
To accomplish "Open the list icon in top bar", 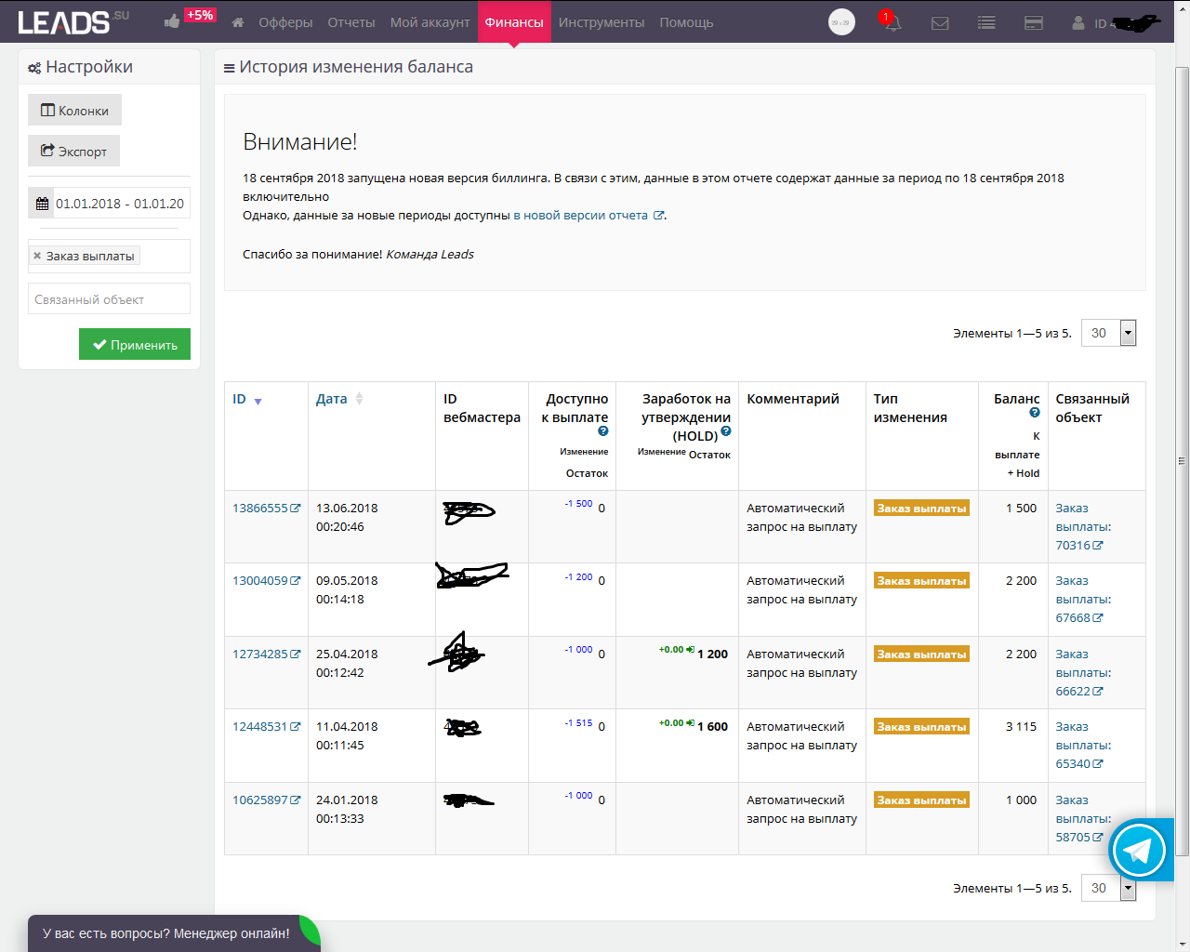I will [x=986, y=22].
